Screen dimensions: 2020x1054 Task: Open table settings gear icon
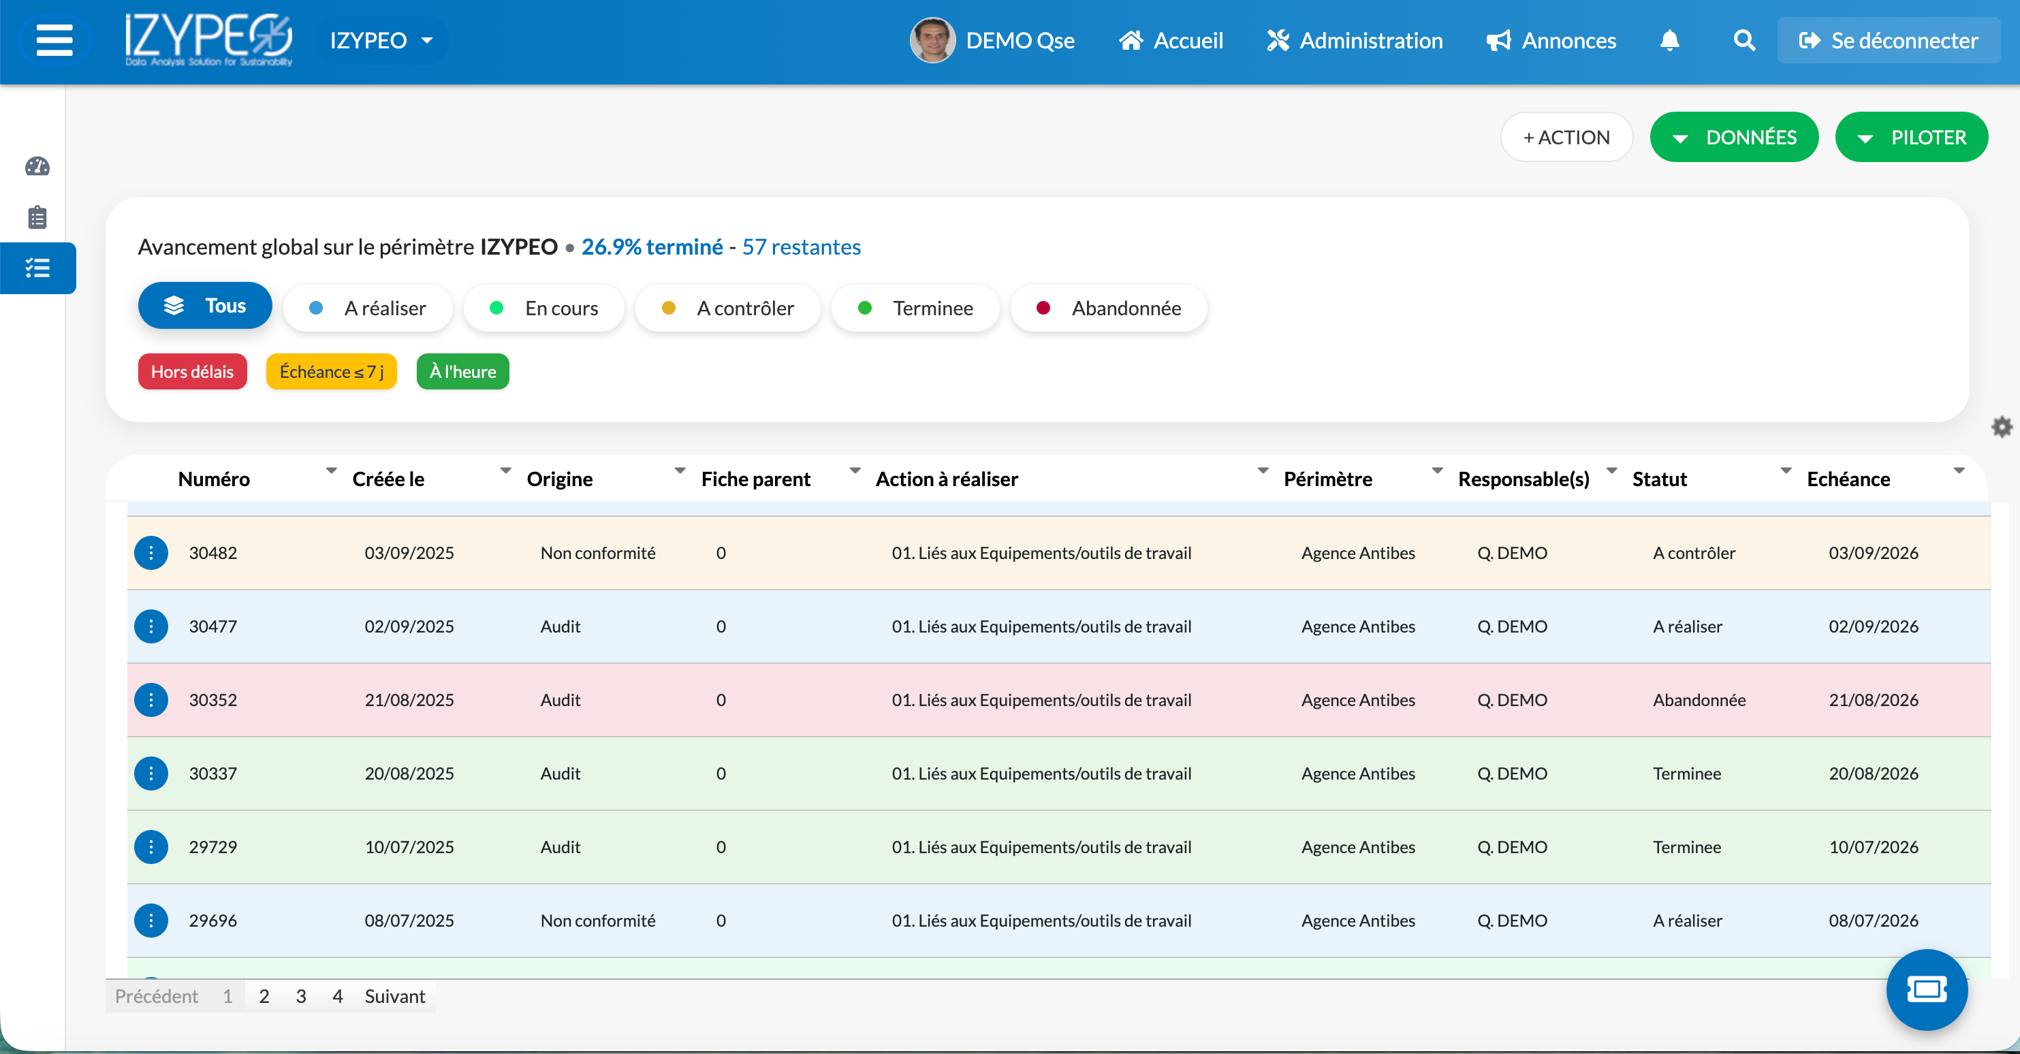click(x=2002, y=427)
